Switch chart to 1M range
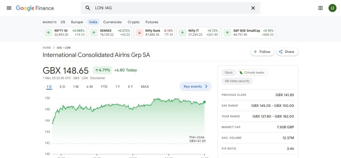This screenshot has width=341, height=158. 76,87
